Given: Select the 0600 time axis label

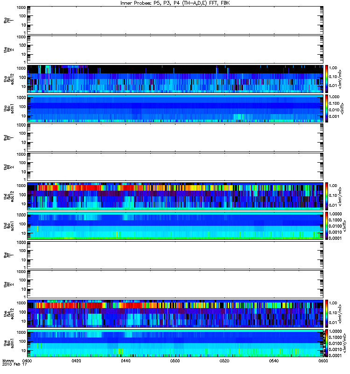Looking at the screenshot, I should 323,361.
